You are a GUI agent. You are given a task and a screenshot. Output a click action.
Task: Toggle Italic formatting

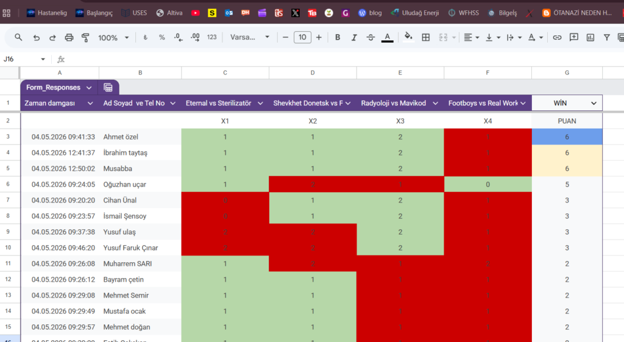[x=354, y=37]
